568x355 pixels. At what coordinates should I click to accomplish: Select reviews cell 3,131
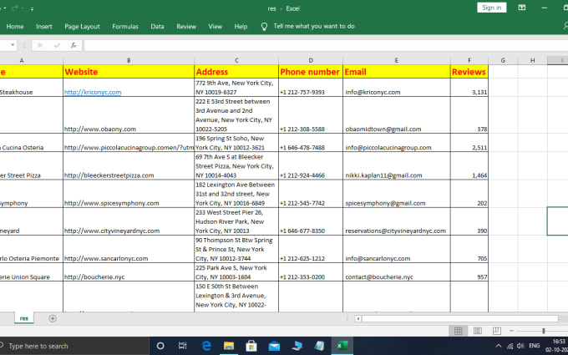tap(469, 88)
